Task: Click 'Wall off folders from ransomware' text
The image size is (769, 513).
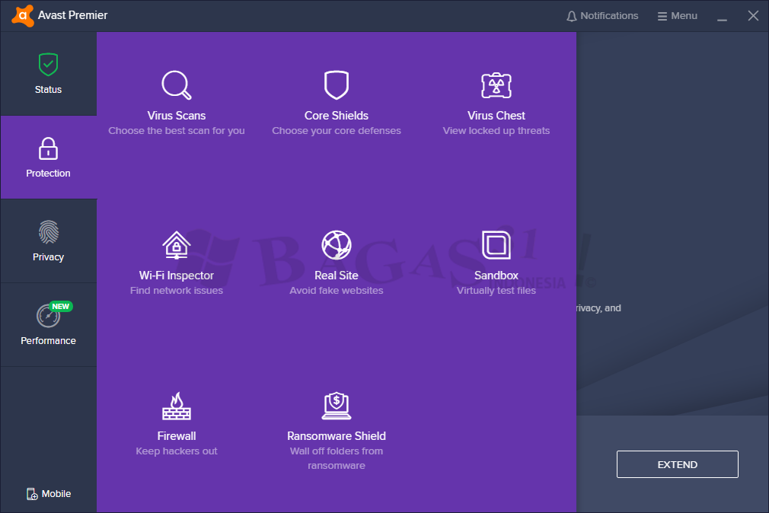Action: click(x=337, y=458)
